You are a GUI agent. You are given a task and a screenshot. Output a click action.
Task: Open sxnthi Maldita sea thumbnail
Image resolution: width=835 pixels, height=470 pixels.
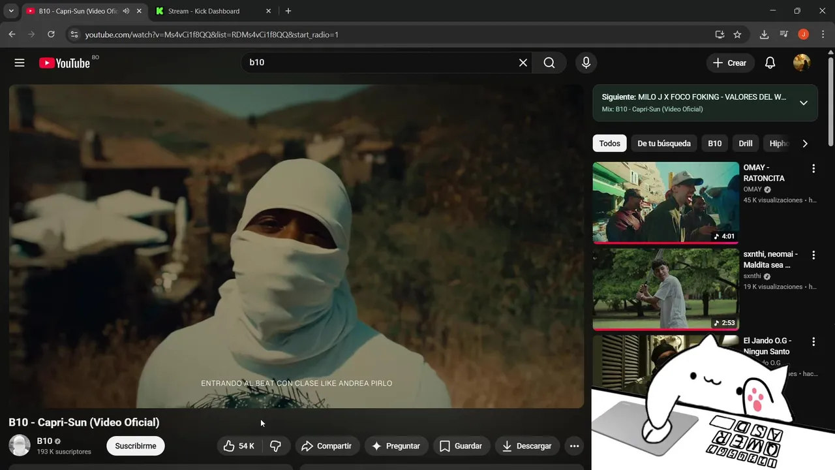665,289
